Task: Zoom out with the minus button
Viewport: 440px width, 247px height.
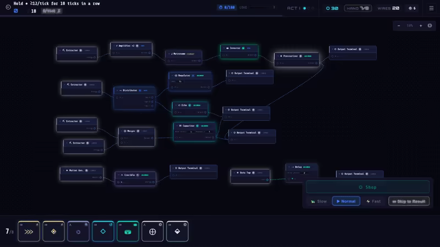Action: tap(399, 25)
